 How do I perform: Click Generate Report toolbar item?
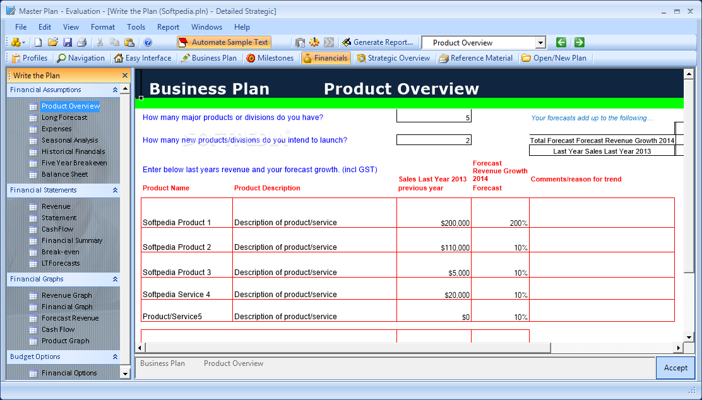[x=378, y=42]
